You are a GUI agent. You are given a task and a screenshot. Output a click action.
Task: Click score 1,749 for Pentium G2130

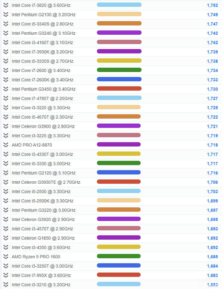pyautogui.click(x=212, y=15)
